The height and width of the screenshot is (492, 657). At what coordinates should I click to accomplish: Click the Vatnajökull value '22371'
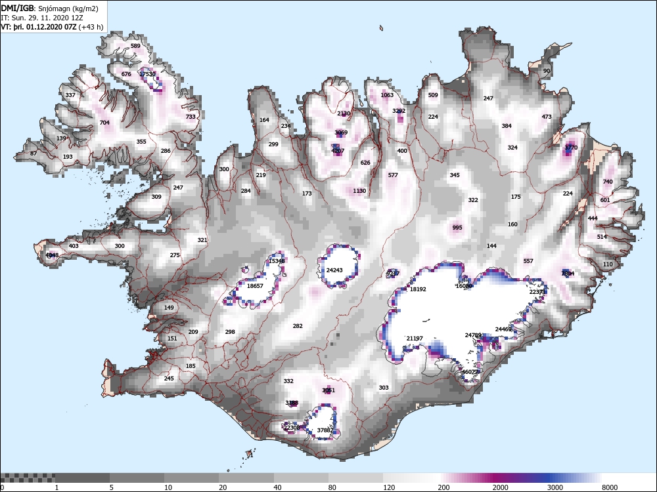[537, 292]
